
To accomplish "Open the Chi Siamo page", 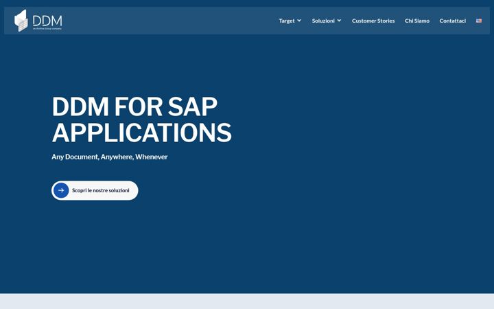I will coord(417,21).
